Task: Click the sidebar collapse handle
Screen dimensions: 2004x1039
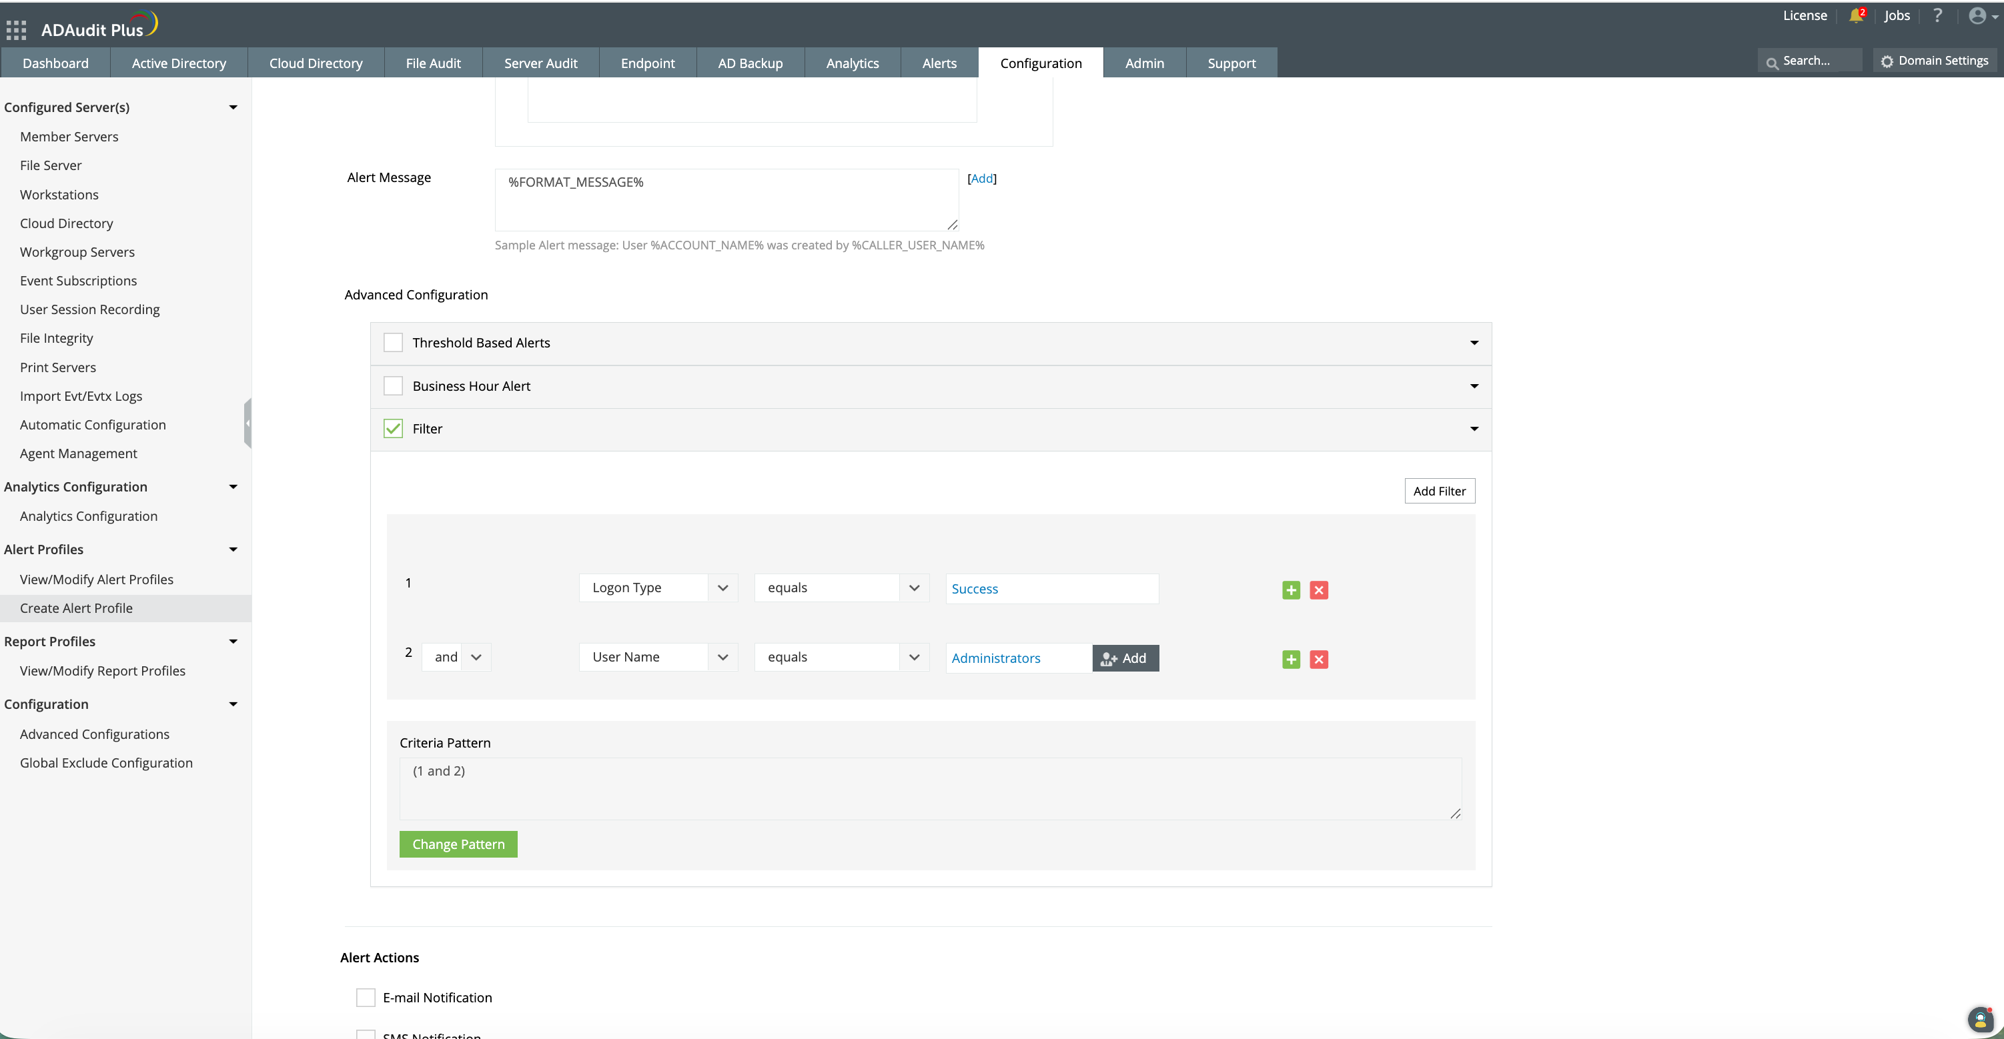Action: (x=247, y=423)
